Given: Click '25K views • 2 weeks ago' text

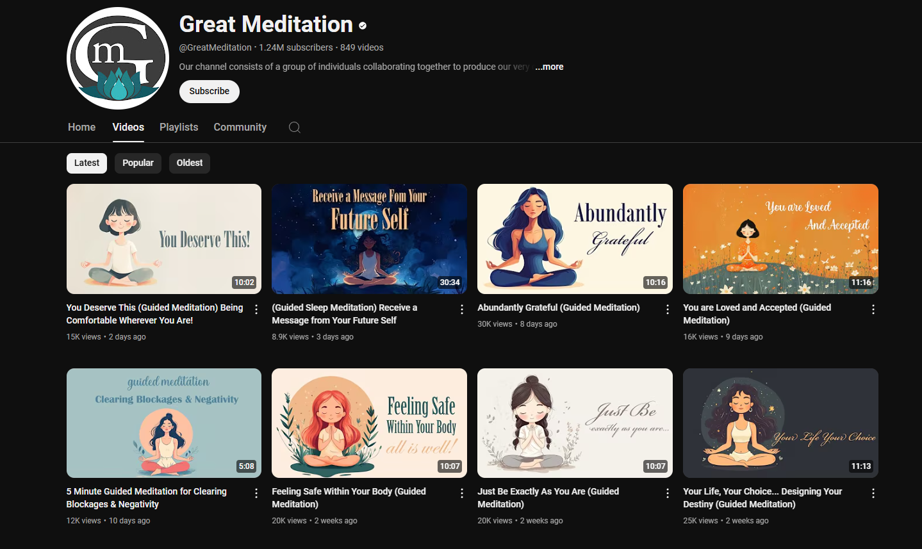Looking at the screenshot, I should click(x=726, y=521).
